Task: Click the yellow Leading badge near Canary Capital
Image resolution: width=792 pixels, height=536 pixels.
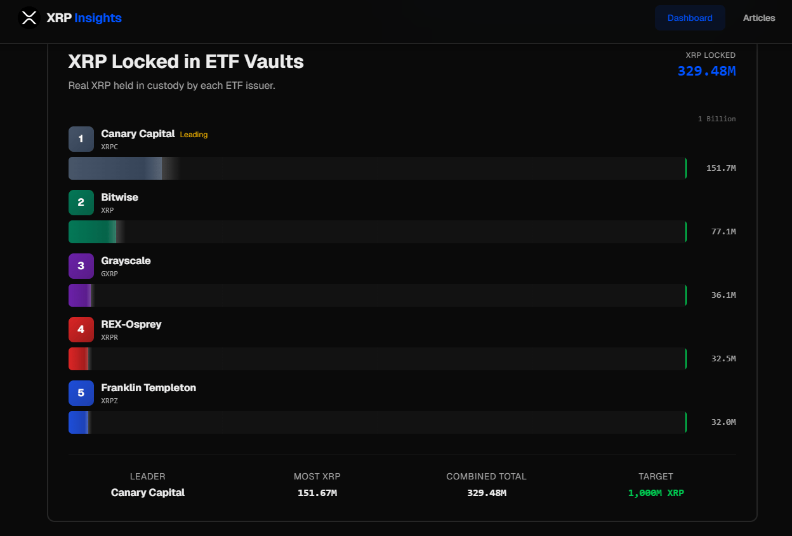Action: [x=194, y=134]
